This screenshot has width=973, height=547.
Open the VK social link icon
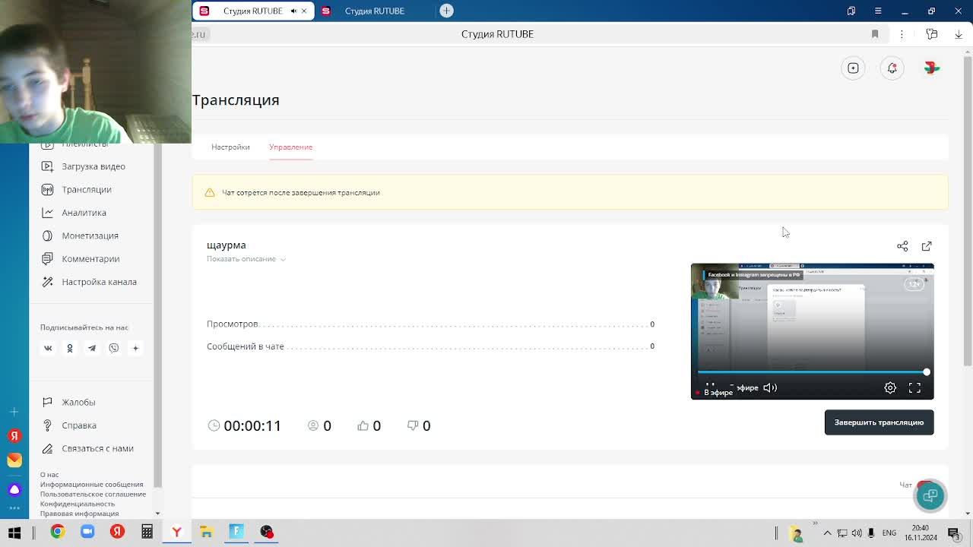(48, 348)
